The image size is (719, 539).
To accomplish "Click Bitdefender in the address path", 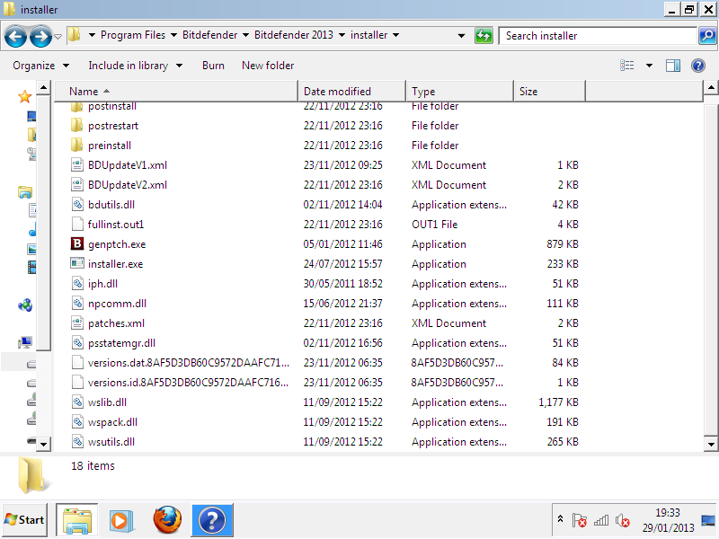I will [209, 35].
